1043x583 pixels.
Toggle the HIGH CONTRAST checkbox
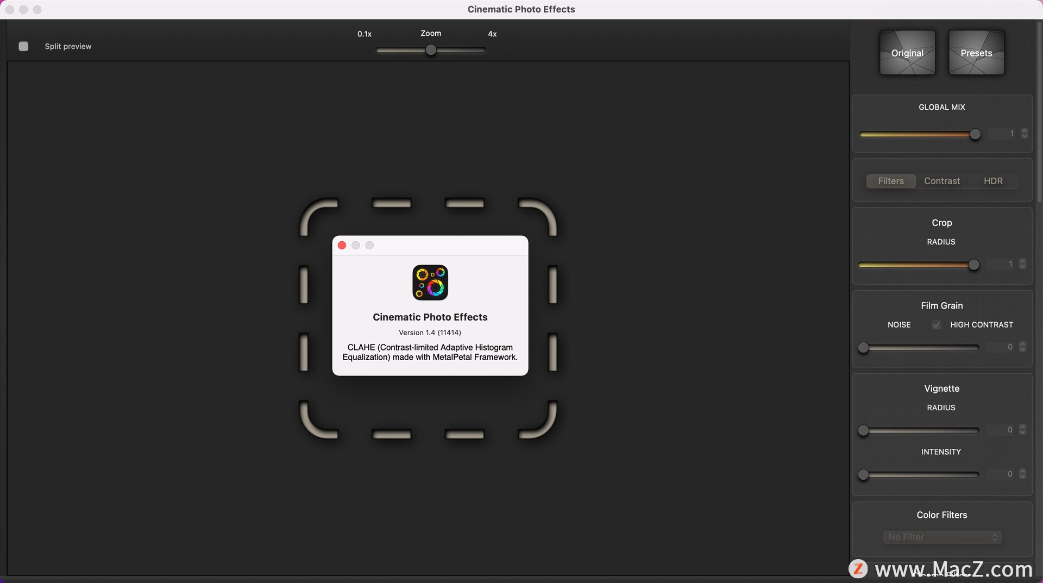tap(937, 324)
